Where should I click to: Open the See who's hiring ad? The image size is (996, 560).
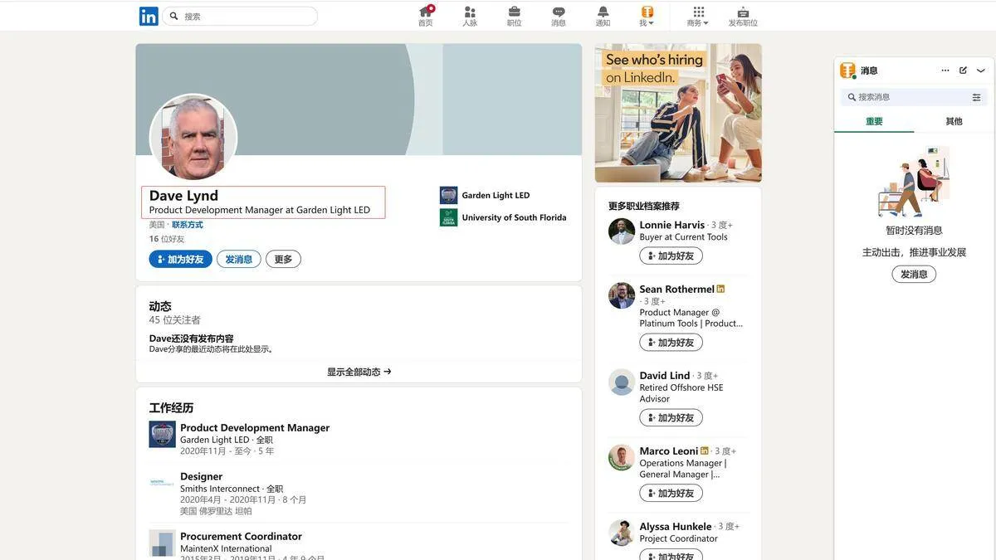(x=678, y=113)
